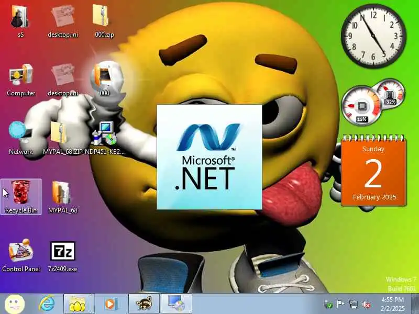Open the 000.zip archive

point(104,21)
